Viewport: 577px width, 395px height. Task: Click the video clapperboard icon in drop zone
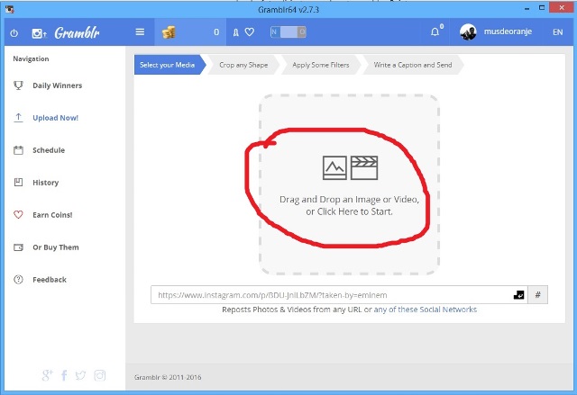click(x=364, y=167)
